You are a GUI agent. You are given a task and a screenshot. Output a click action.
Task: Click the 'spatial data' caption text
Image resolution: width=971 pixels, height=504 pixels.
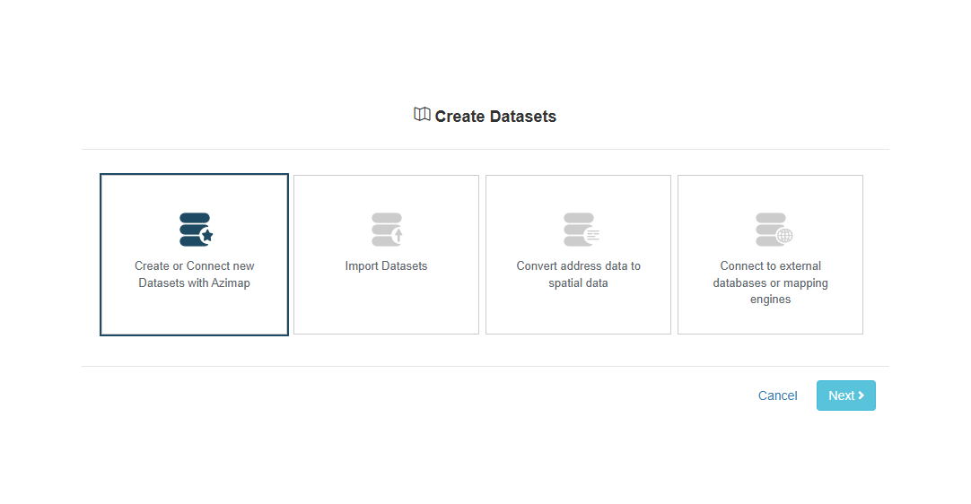click(x=579, y=283)
